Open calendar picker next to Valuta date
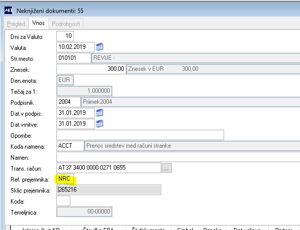The image size is (300, 230). (x=99, y=47)
